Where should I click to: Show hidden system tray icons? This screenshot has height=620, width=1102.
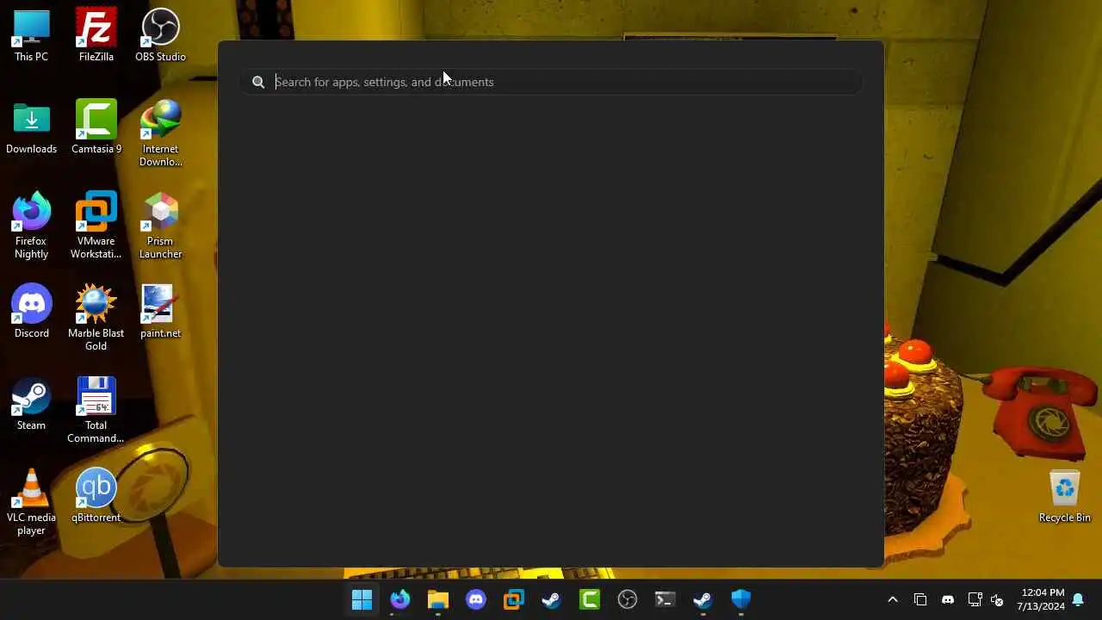(893, 599)
